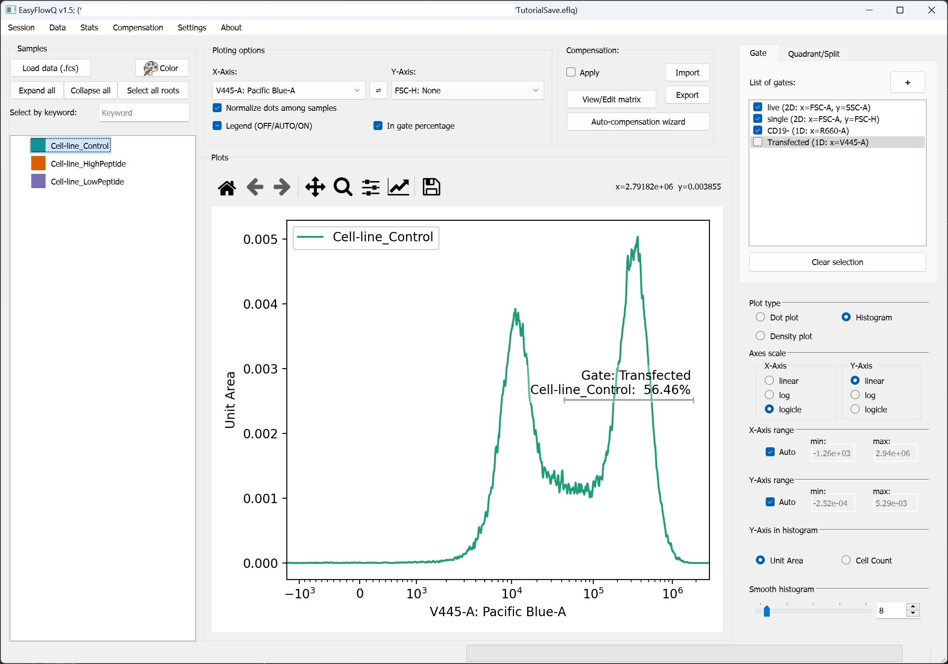Enable the compensation Apply checkbox
Viewport: 948px width, 664px height.
pyautogui.click(x=571, y=72)
